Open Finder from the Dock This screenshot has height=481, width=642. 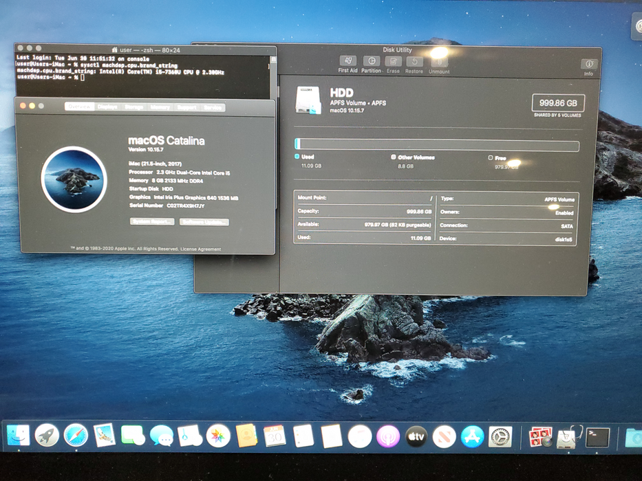click(x=19, y=435)
